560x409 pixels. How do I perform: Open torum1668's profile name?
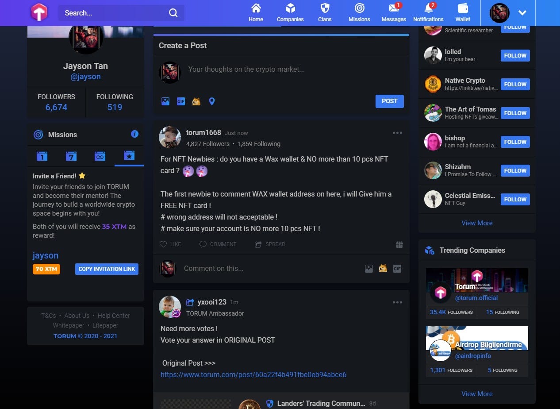[x=203, y=132]
